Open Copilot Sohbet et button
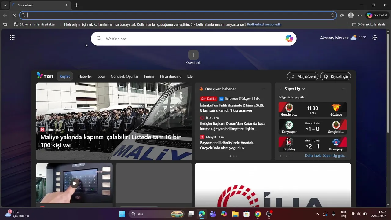Image resolution: width=391 pixels, height=220 pixels. pos(377,15)
